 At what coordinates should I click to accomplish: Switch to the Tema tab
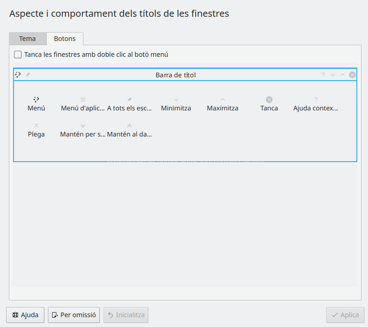point(27,39)
